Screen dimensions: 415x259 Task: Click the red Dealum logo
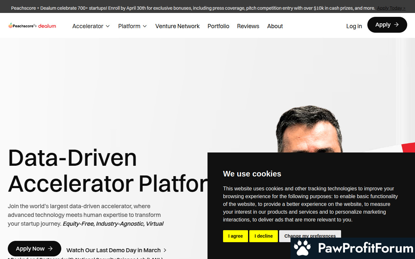point(47,26)
